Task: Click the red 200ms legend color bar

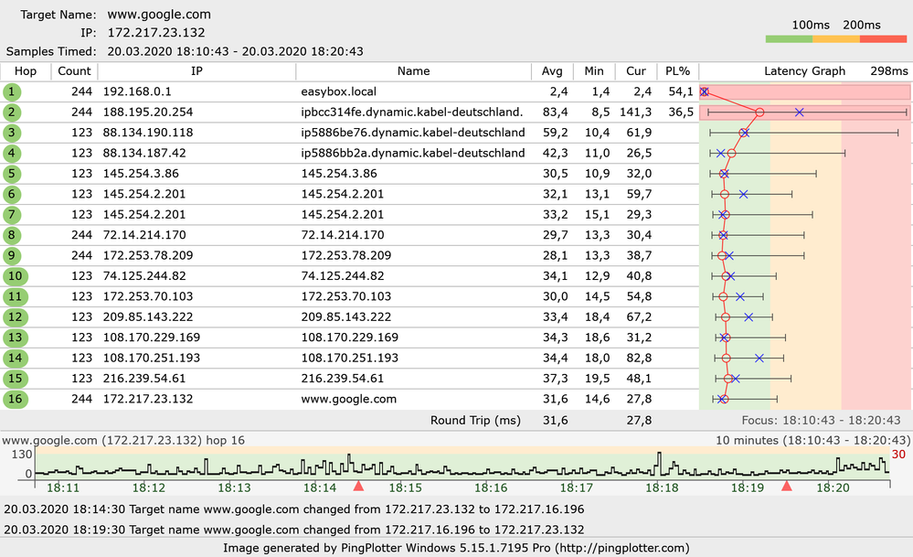Action: click(x=884, y=39)
